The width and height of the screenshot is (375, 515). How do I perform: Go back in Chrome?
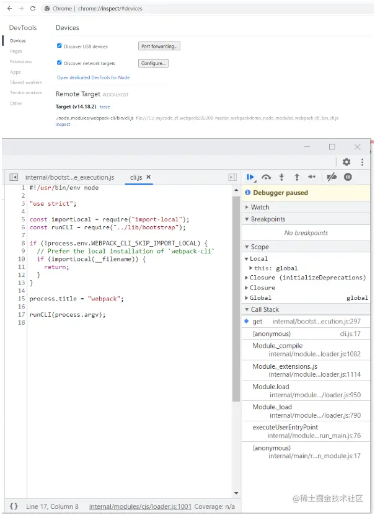tap(9, 9)
